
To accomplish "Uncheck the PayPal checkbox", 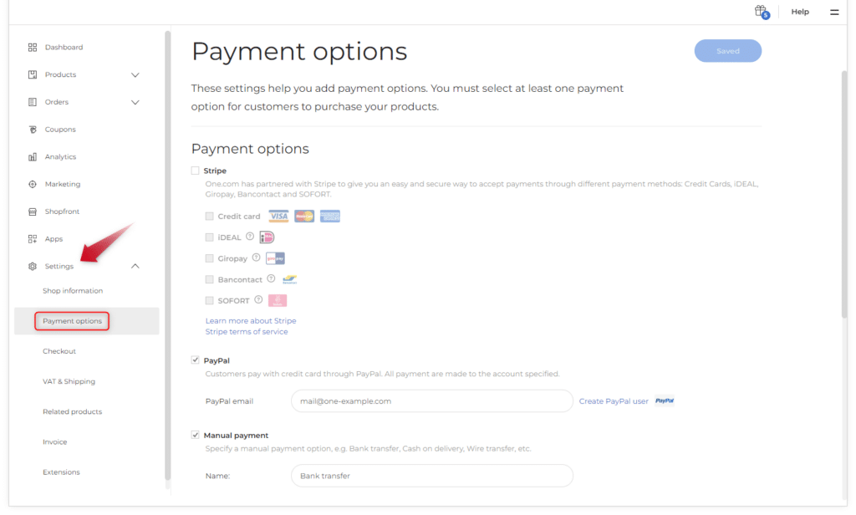I will (x=196, y=360).
